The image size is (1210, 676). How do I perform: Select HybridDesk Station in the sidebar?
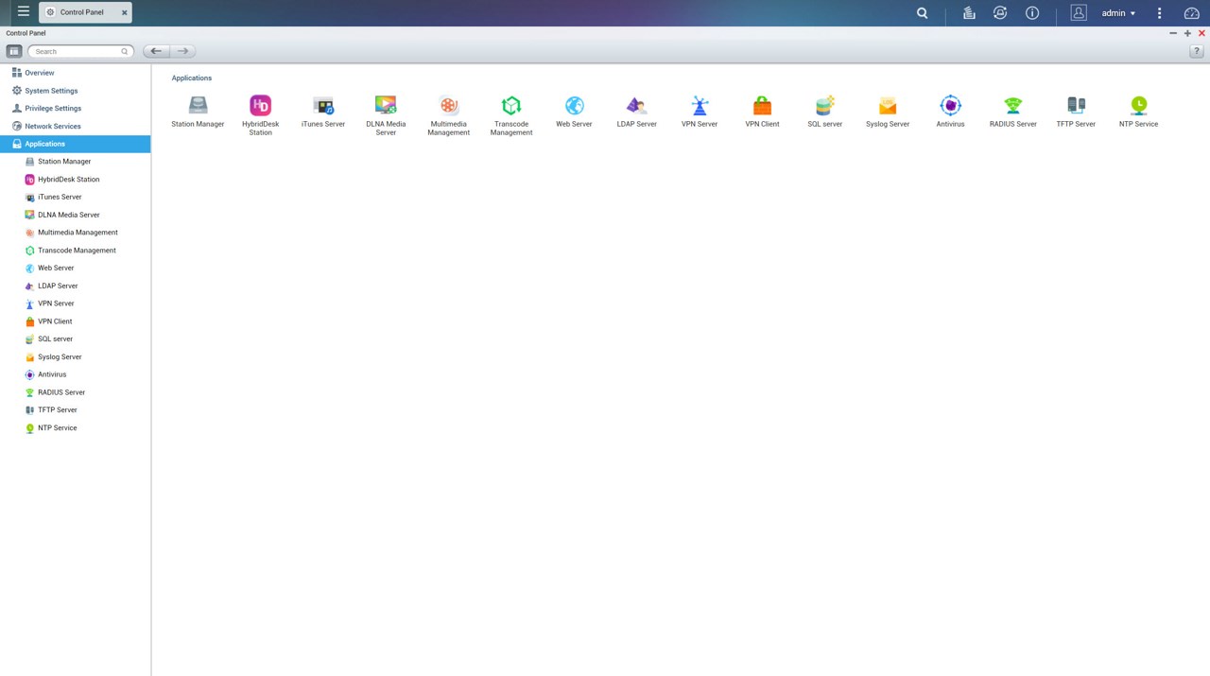coord(75,180)
